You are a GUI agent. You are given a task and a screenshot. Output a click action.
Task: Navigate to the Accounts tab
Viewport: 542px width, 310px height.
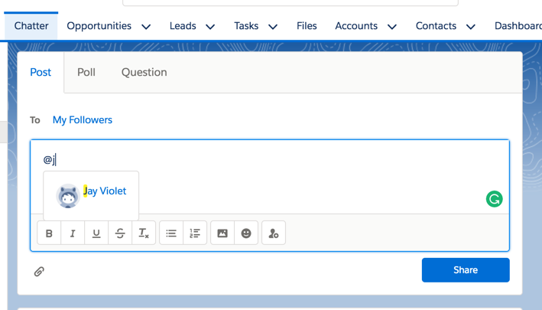click(x=356, y=26)
